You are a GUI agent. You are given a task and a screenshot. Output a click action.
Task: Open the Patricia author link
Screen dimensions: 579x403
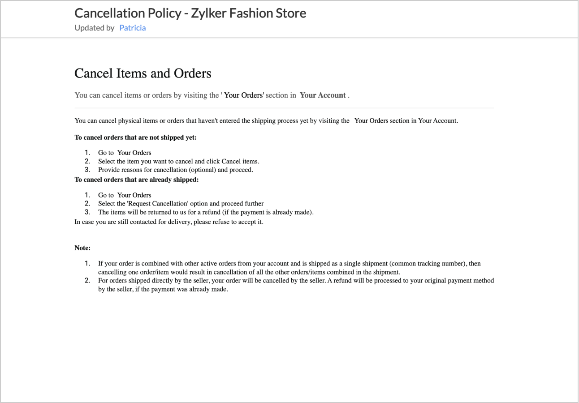tap(132, 28)
